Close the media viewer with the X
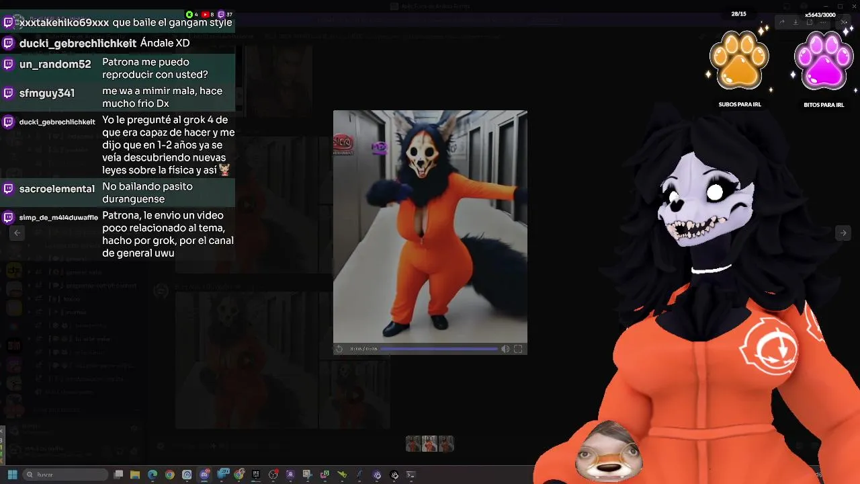Screen dimensions: 860x484 pos(844,22)
